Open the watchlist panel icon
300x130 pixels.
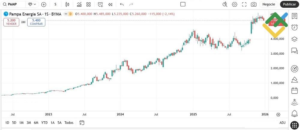(x=295, y=16)
